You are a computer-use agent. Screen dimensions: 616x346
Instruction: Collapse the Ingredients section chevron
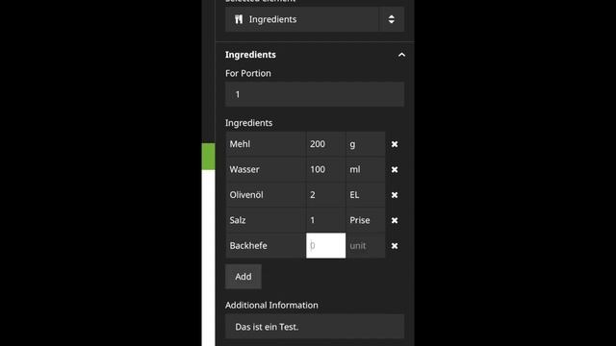pos(401,55)
